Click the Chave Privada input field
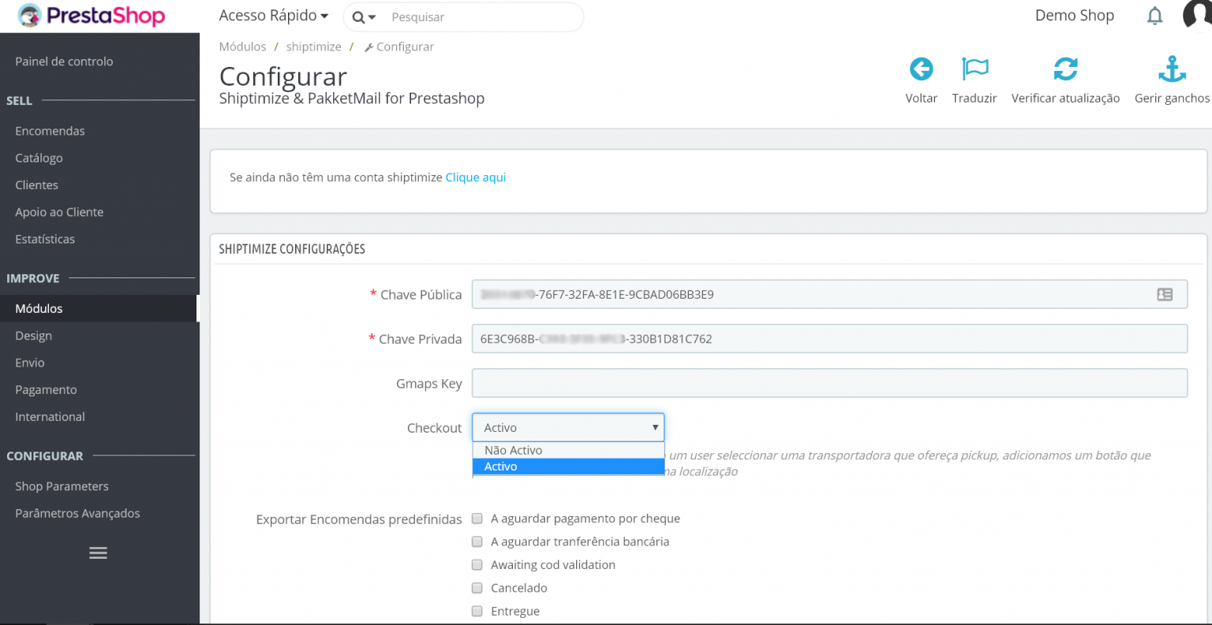This screenshot has width=1212, height=625. point(829,339)
